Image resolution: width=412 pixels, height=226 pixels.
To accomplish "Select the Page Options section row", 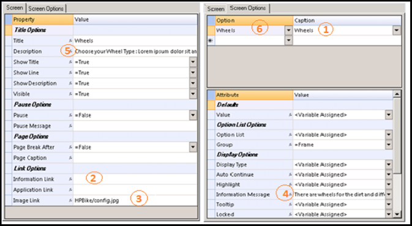I will click(x=101, y=137).
